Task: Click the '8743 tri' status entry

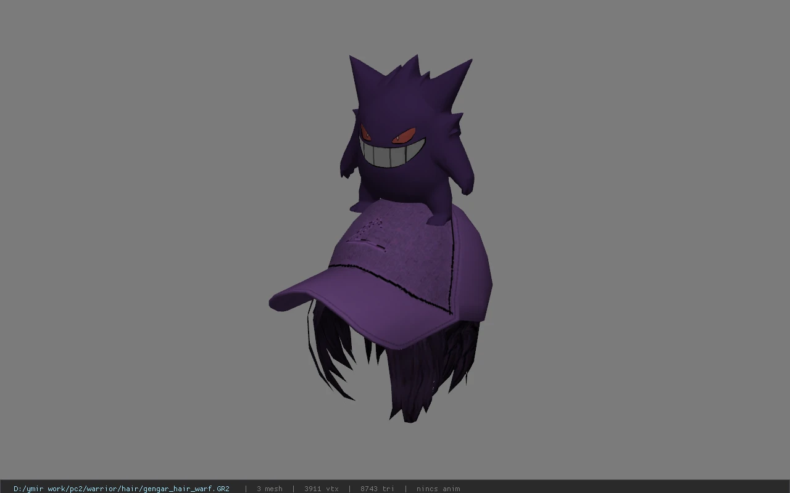Action: click(x=377, y=489)
